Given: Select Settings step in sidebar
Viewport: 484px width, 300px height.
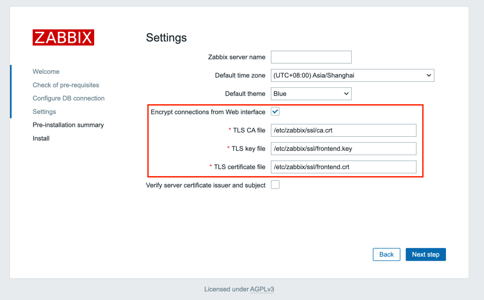Looking at the screenshot, I should [44, 112].
